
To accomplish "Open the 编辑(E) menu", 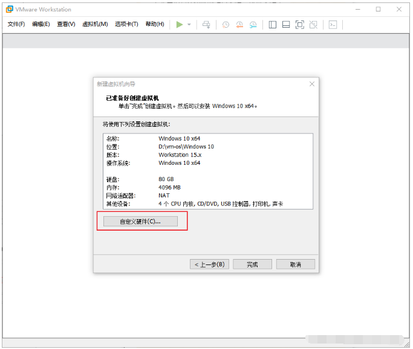I will point(41,24).
